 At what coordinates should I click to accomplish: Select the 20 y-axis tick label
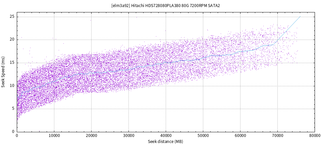coord(12,40)
